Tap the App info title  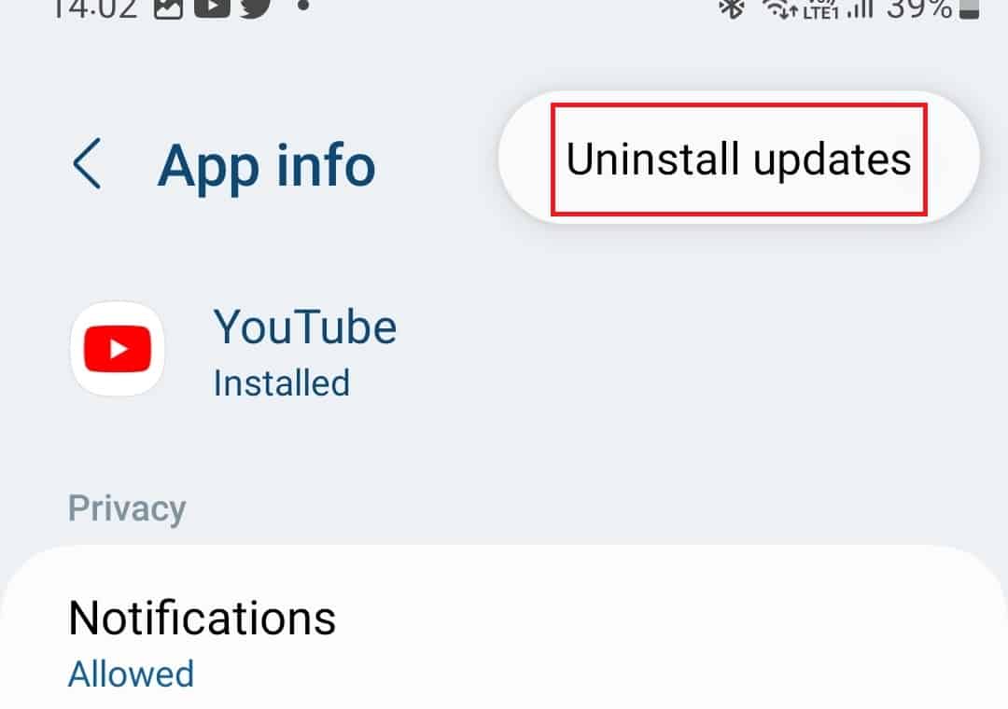[x=266, y=166]
